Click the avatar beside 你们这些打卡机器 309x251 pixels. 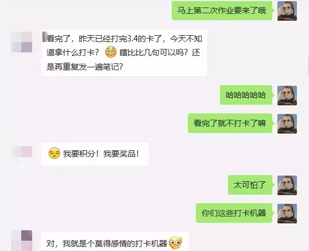[x=287, y=214]
